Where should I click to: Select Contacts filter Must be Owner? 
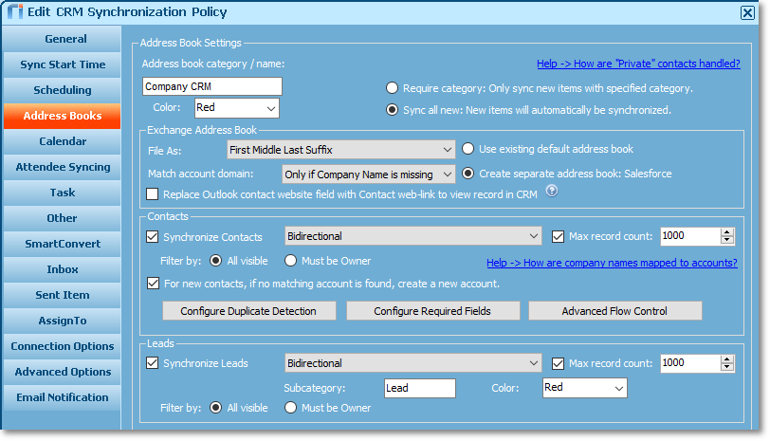pos(291,261)
